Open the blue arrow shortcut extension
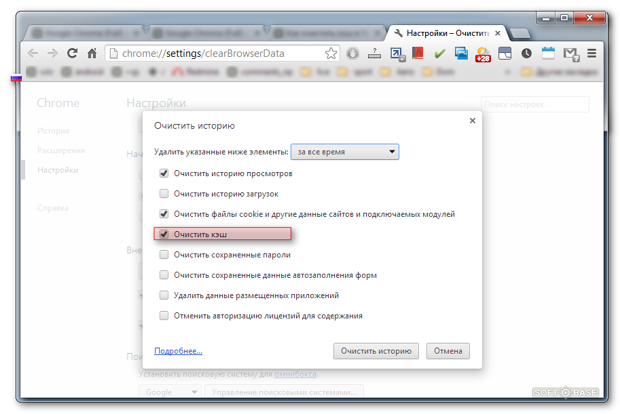 coord(397,54)
